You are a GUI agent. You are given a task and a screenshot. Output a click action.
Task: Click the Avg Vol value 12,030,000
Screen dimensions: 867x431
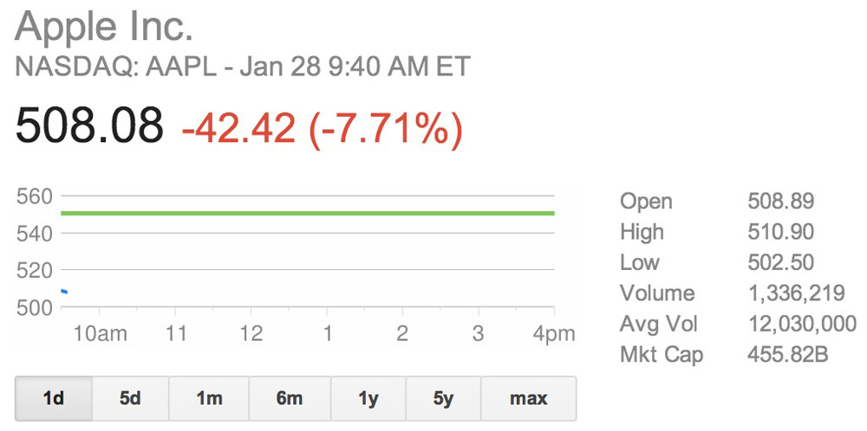[800, 324]
